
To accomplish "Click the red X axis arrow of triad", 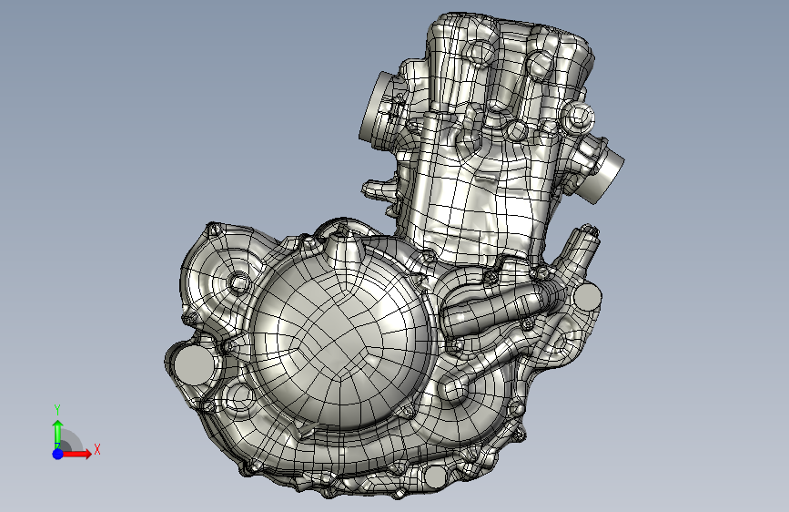I will 76,454.
